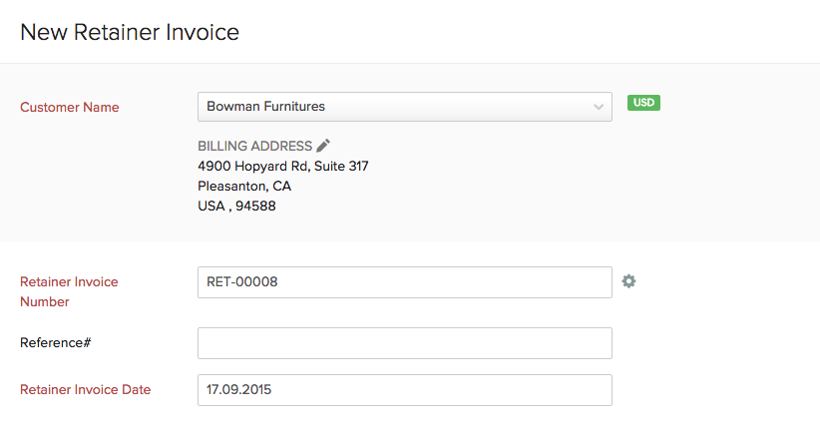Screen dimensions: 820x445
Task: Expand the Customer Name dropdown chevron
Action: pos(599,107)
